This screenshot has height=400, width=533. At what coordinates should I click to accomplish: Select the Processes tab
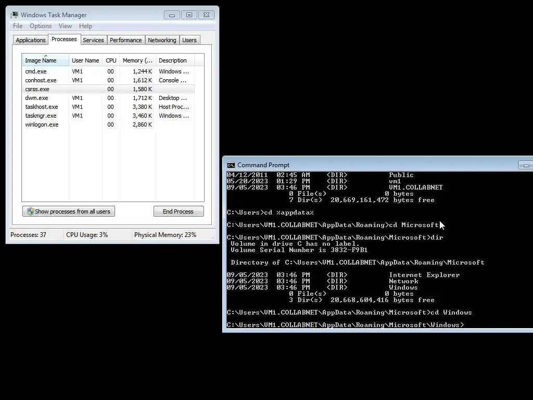(64, 39)
